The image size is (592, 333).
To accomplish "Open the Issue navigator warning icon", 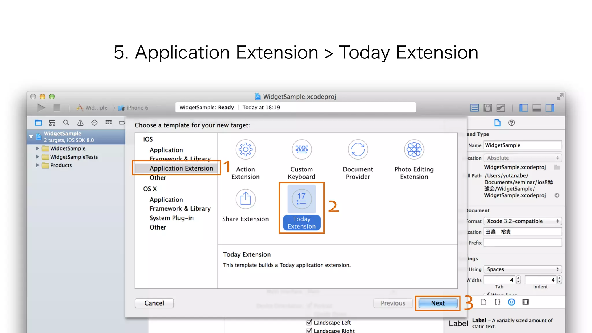I will 80,123.
